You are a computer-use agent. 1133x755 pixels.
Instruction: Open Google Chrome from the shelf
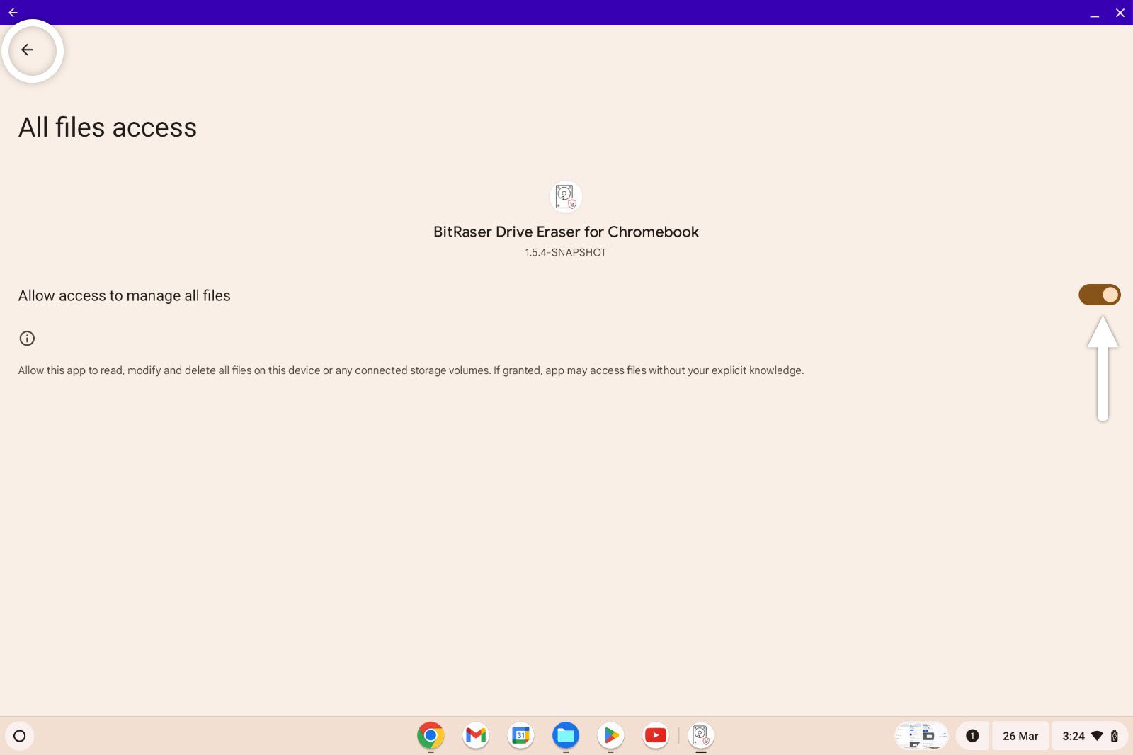[431, 735]
